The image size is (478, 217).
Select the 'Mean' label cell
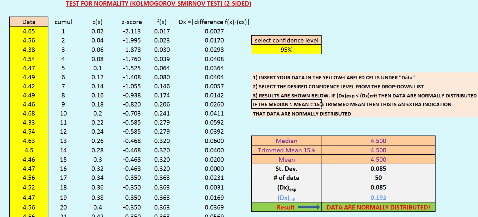coord(286,160)
